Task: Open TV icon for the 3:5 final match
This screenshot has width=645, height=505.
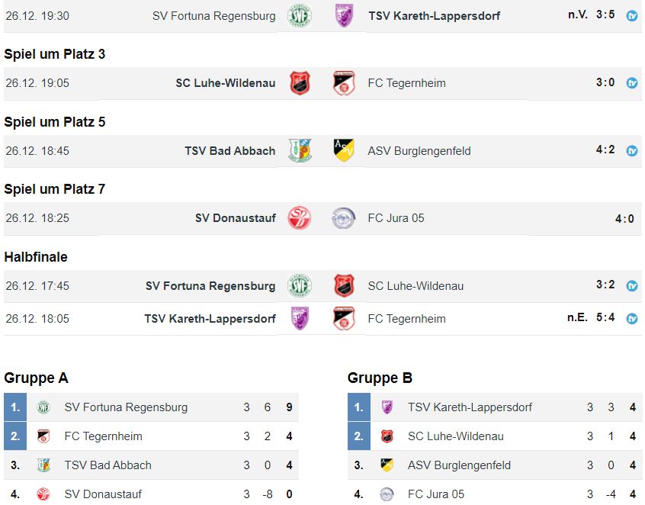Action: (632, 16)
